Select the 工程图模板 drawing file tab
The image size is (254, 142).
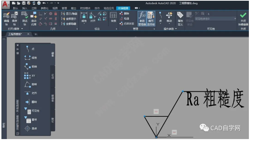click(15, 34)
